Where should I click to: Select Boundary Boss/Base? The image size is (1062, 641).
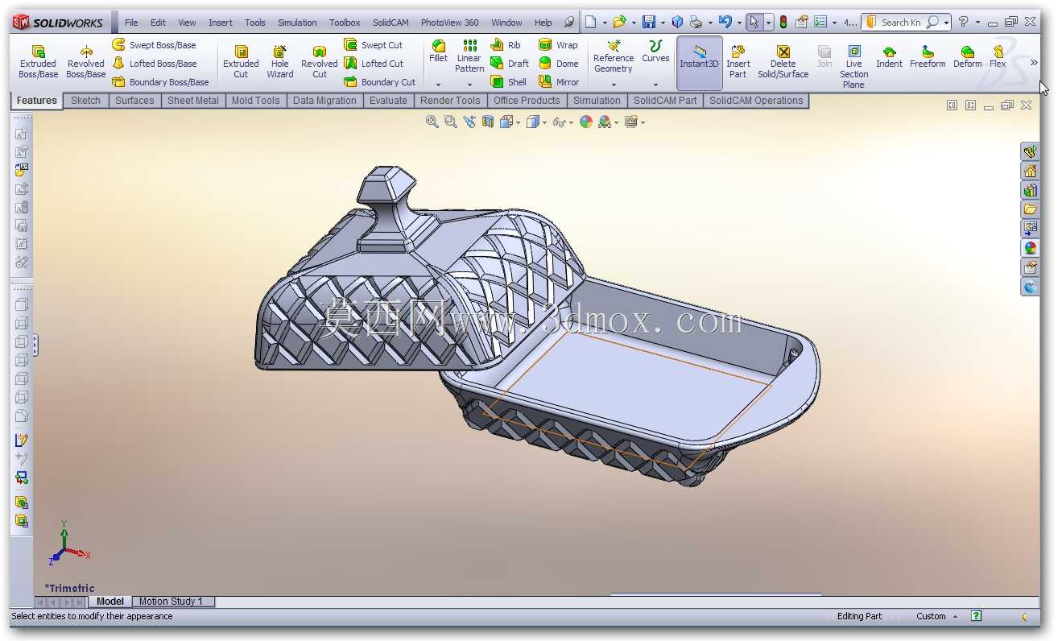coord(160,82)
